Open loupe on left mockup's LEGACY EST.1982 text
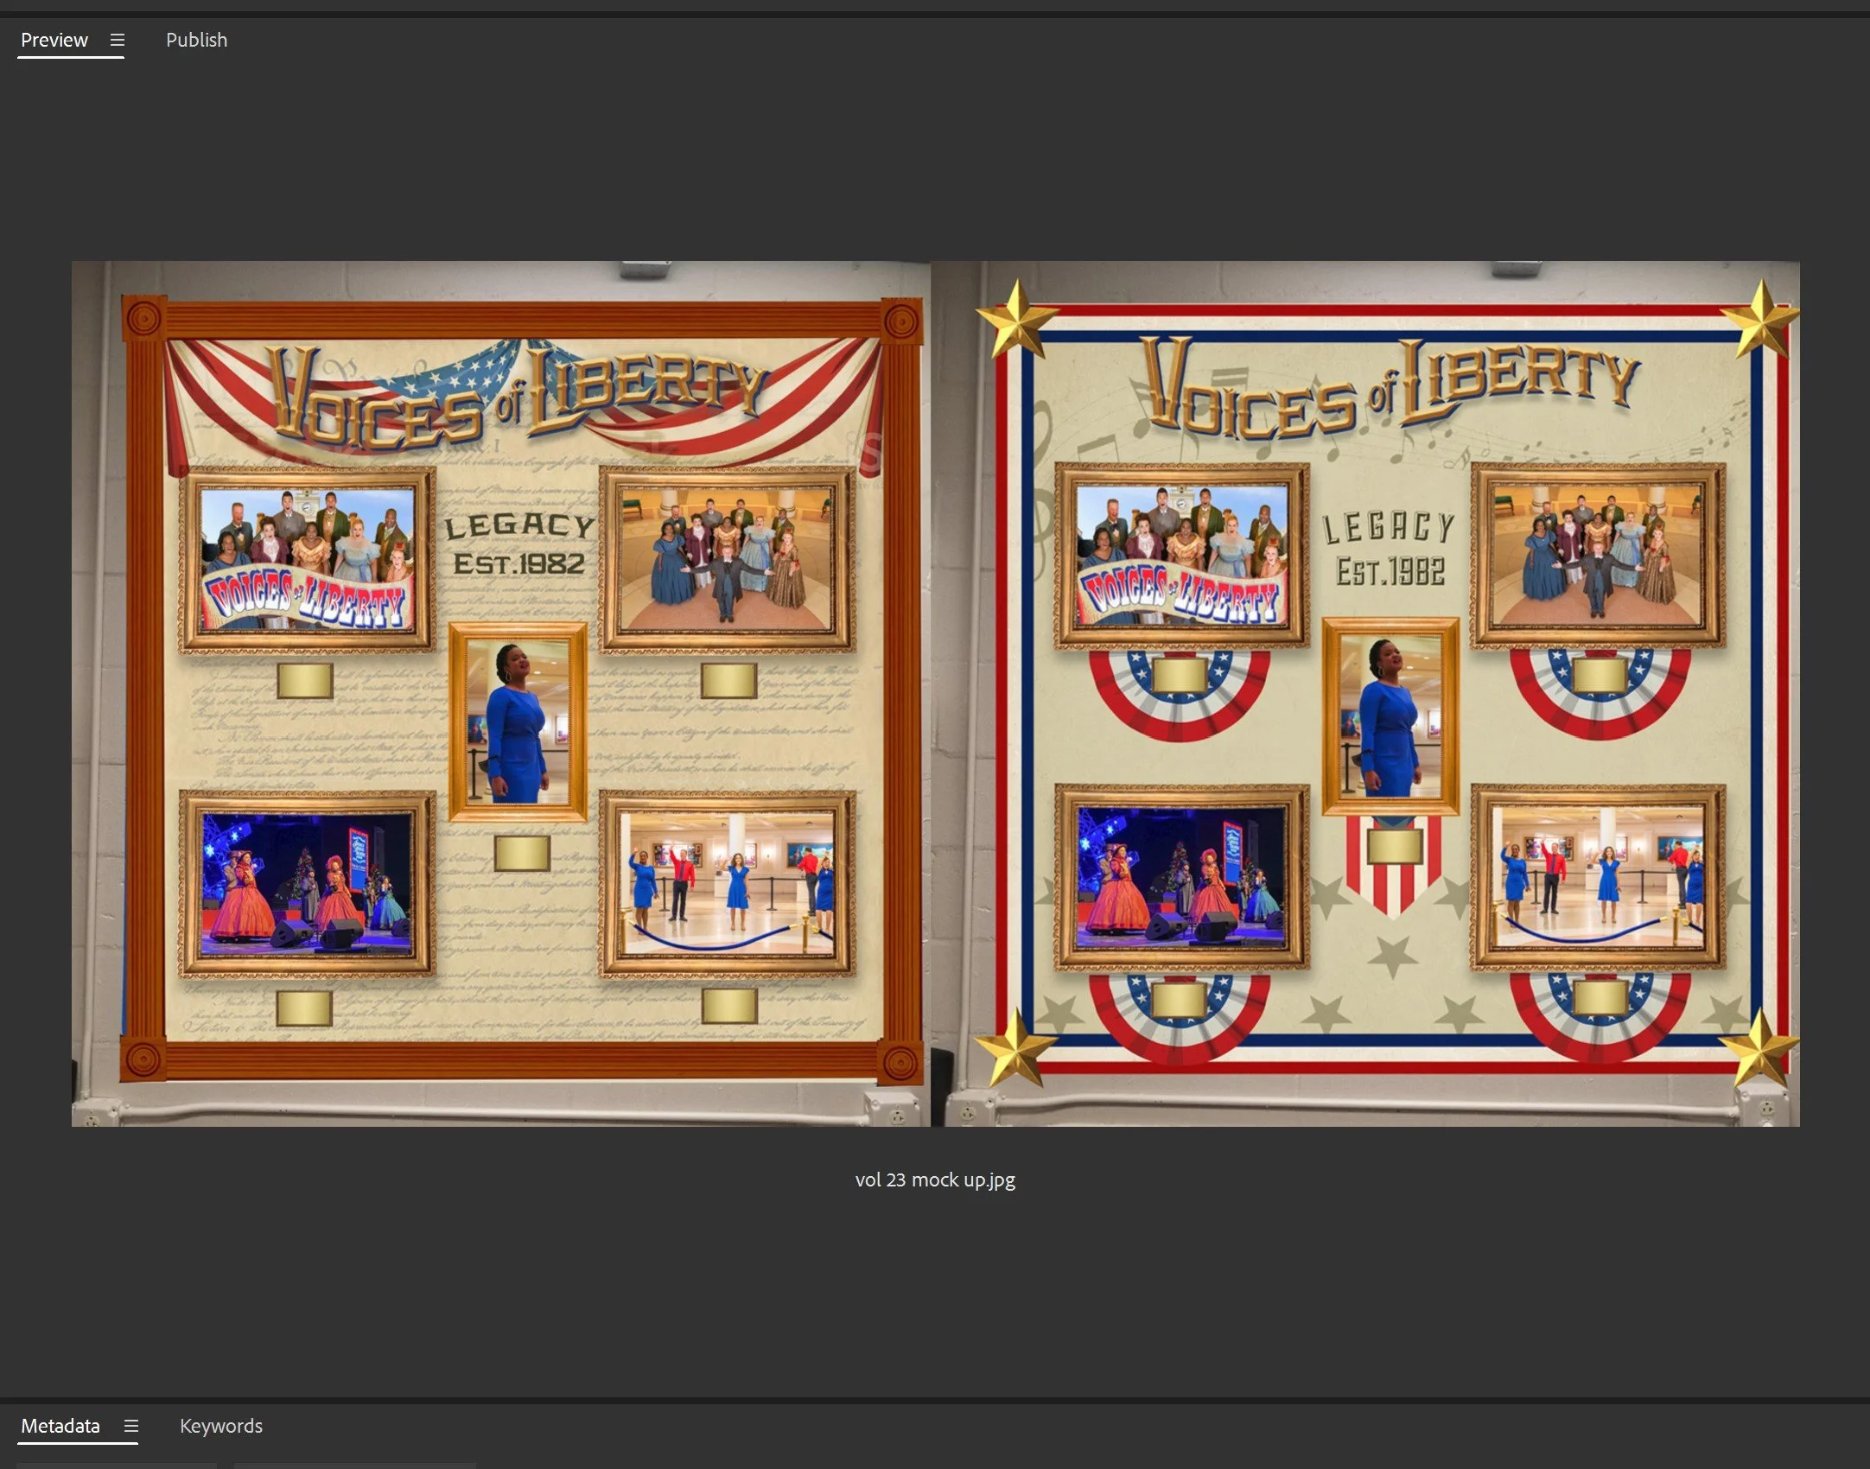 (x=519, y=544)
